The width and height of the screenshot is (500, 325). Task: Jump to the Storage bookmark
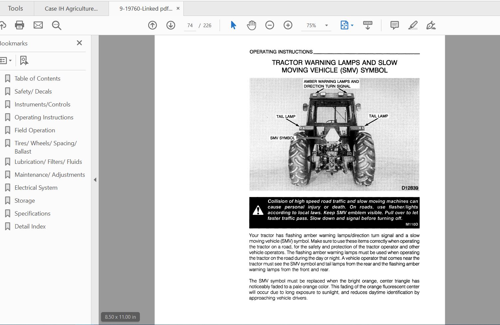point(25,201)
